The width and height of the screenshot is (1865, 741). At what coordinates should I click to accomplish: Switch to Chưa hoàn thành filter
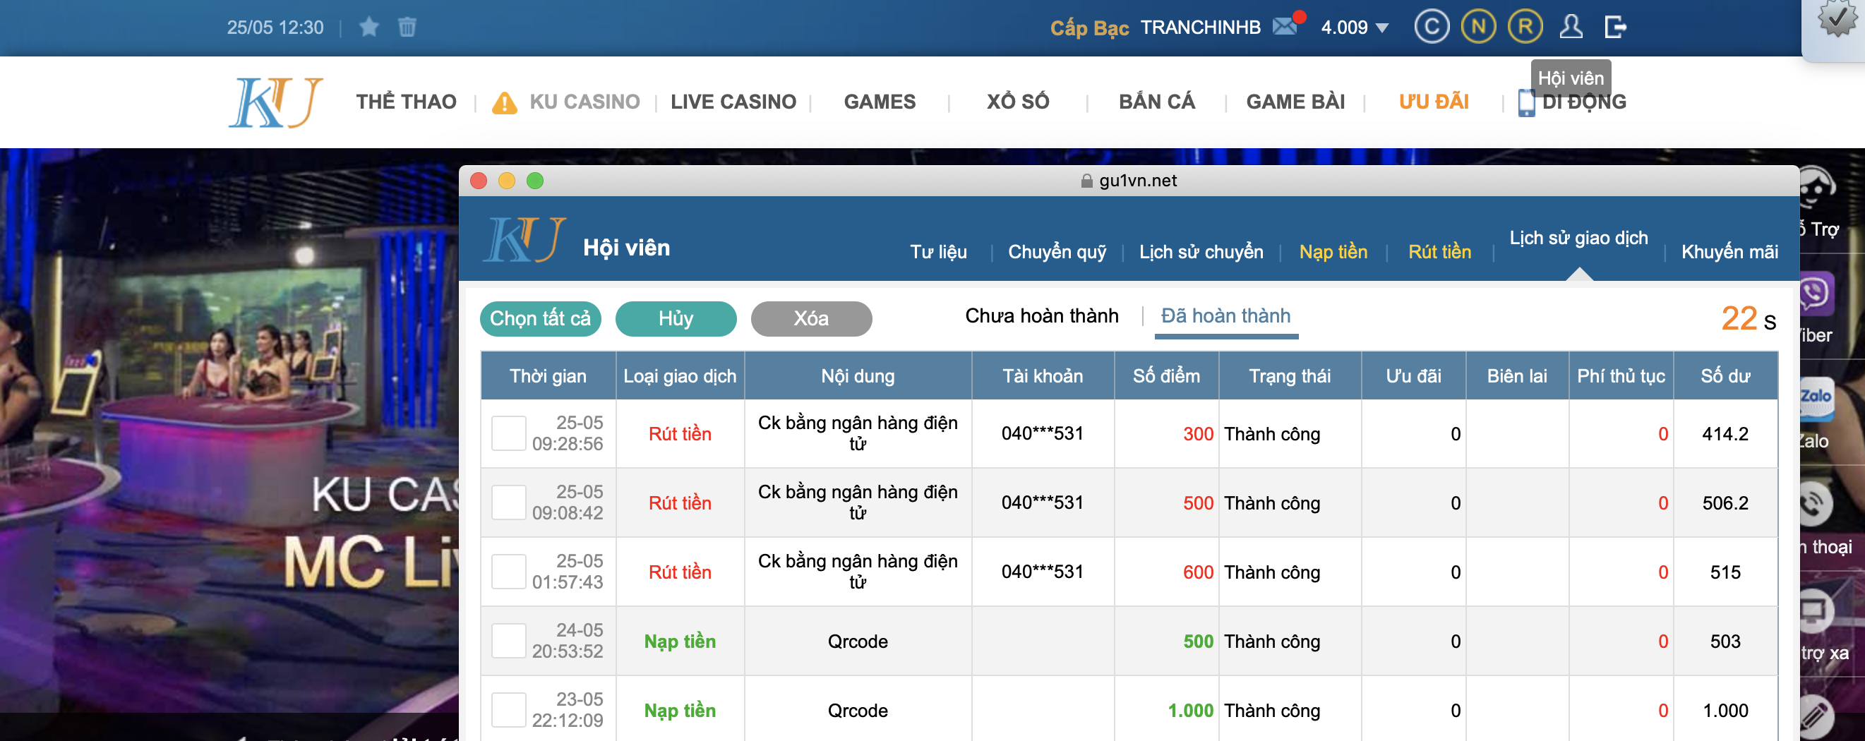pos(1042,316)
